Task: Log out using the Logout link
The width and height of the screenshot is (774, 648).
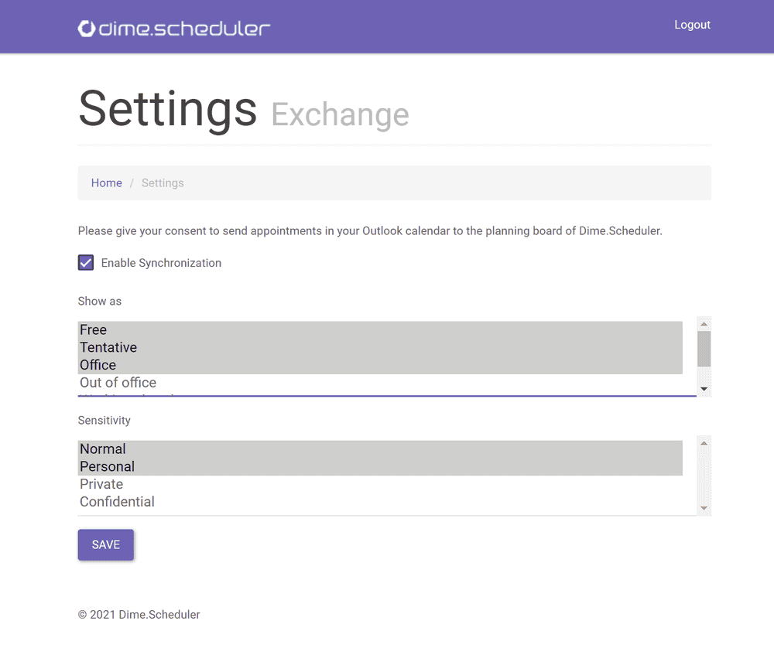Action: tap(692, 25)
